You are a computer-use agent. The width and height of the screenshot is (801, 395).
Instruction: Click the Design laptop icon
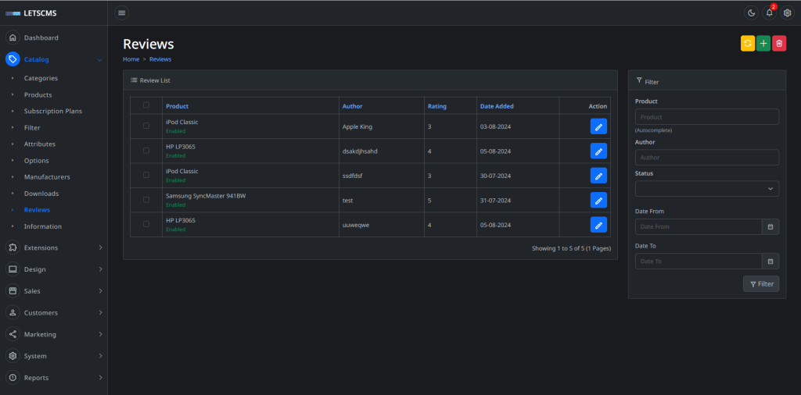point(13,269)
